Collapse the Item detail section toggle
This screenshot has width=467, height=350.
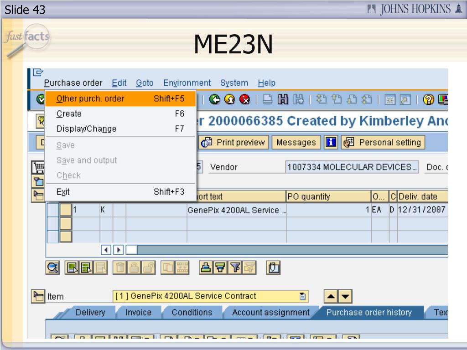tap(38, 296)
